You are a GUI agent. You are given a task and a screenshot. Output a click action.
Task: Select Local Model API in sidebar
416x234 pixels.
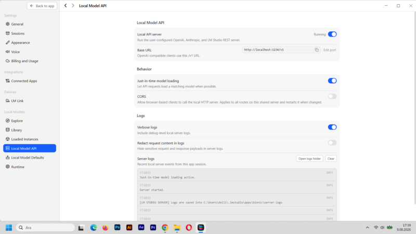coord(30,148)
